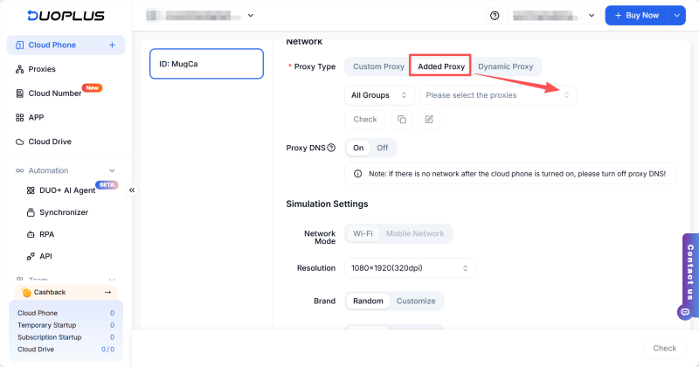This screenshot has width=699, height=367.
Task: Click the edit proxy pencil icon
Action: click(x=429, y=120)
